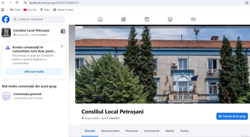The image size is (250, 137).
Task: Click the Caută pe Facebook search field
Action: (x=39, y=19)
